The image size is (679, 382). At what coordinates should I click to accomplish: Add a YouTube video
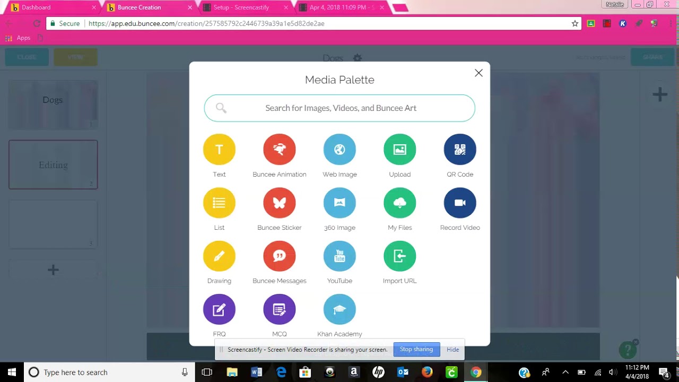point(339,256)
